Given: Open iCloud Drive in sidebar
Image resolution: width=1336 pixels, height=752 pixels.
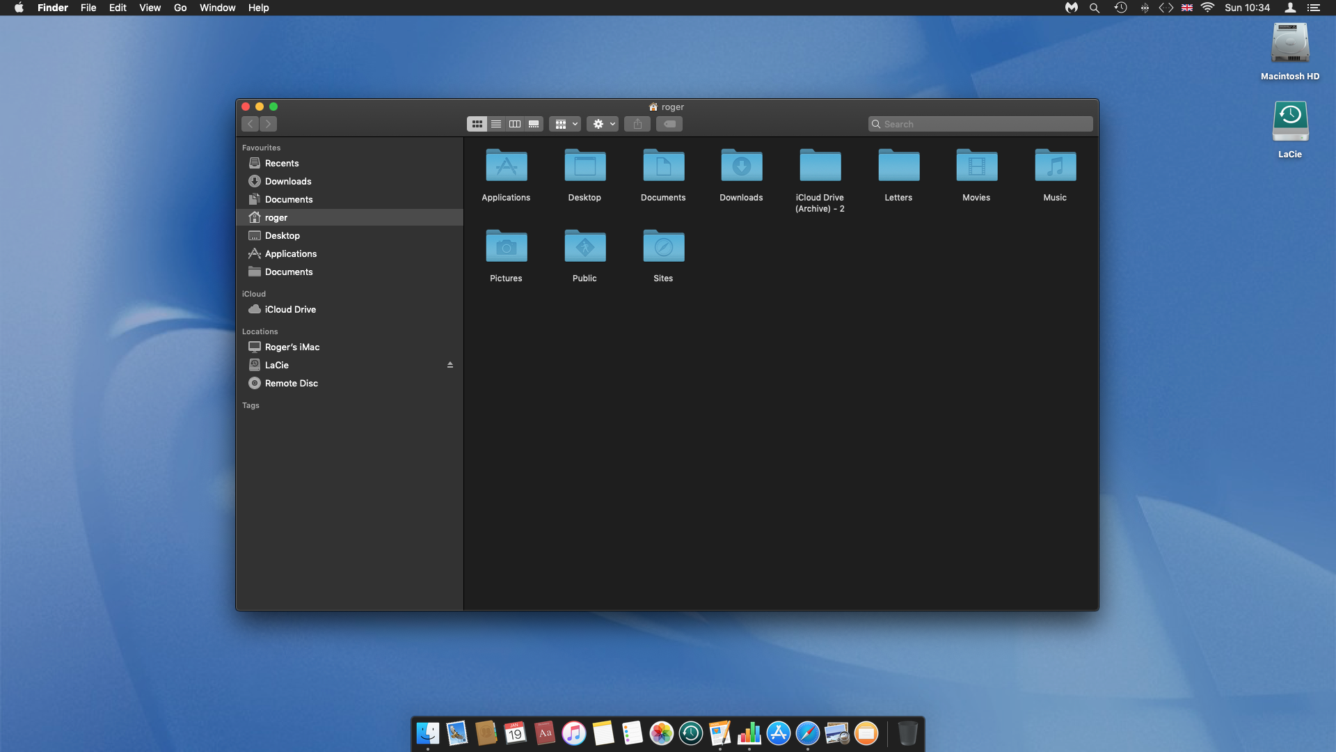Looking at the screenshot, I should pos(290,309).
